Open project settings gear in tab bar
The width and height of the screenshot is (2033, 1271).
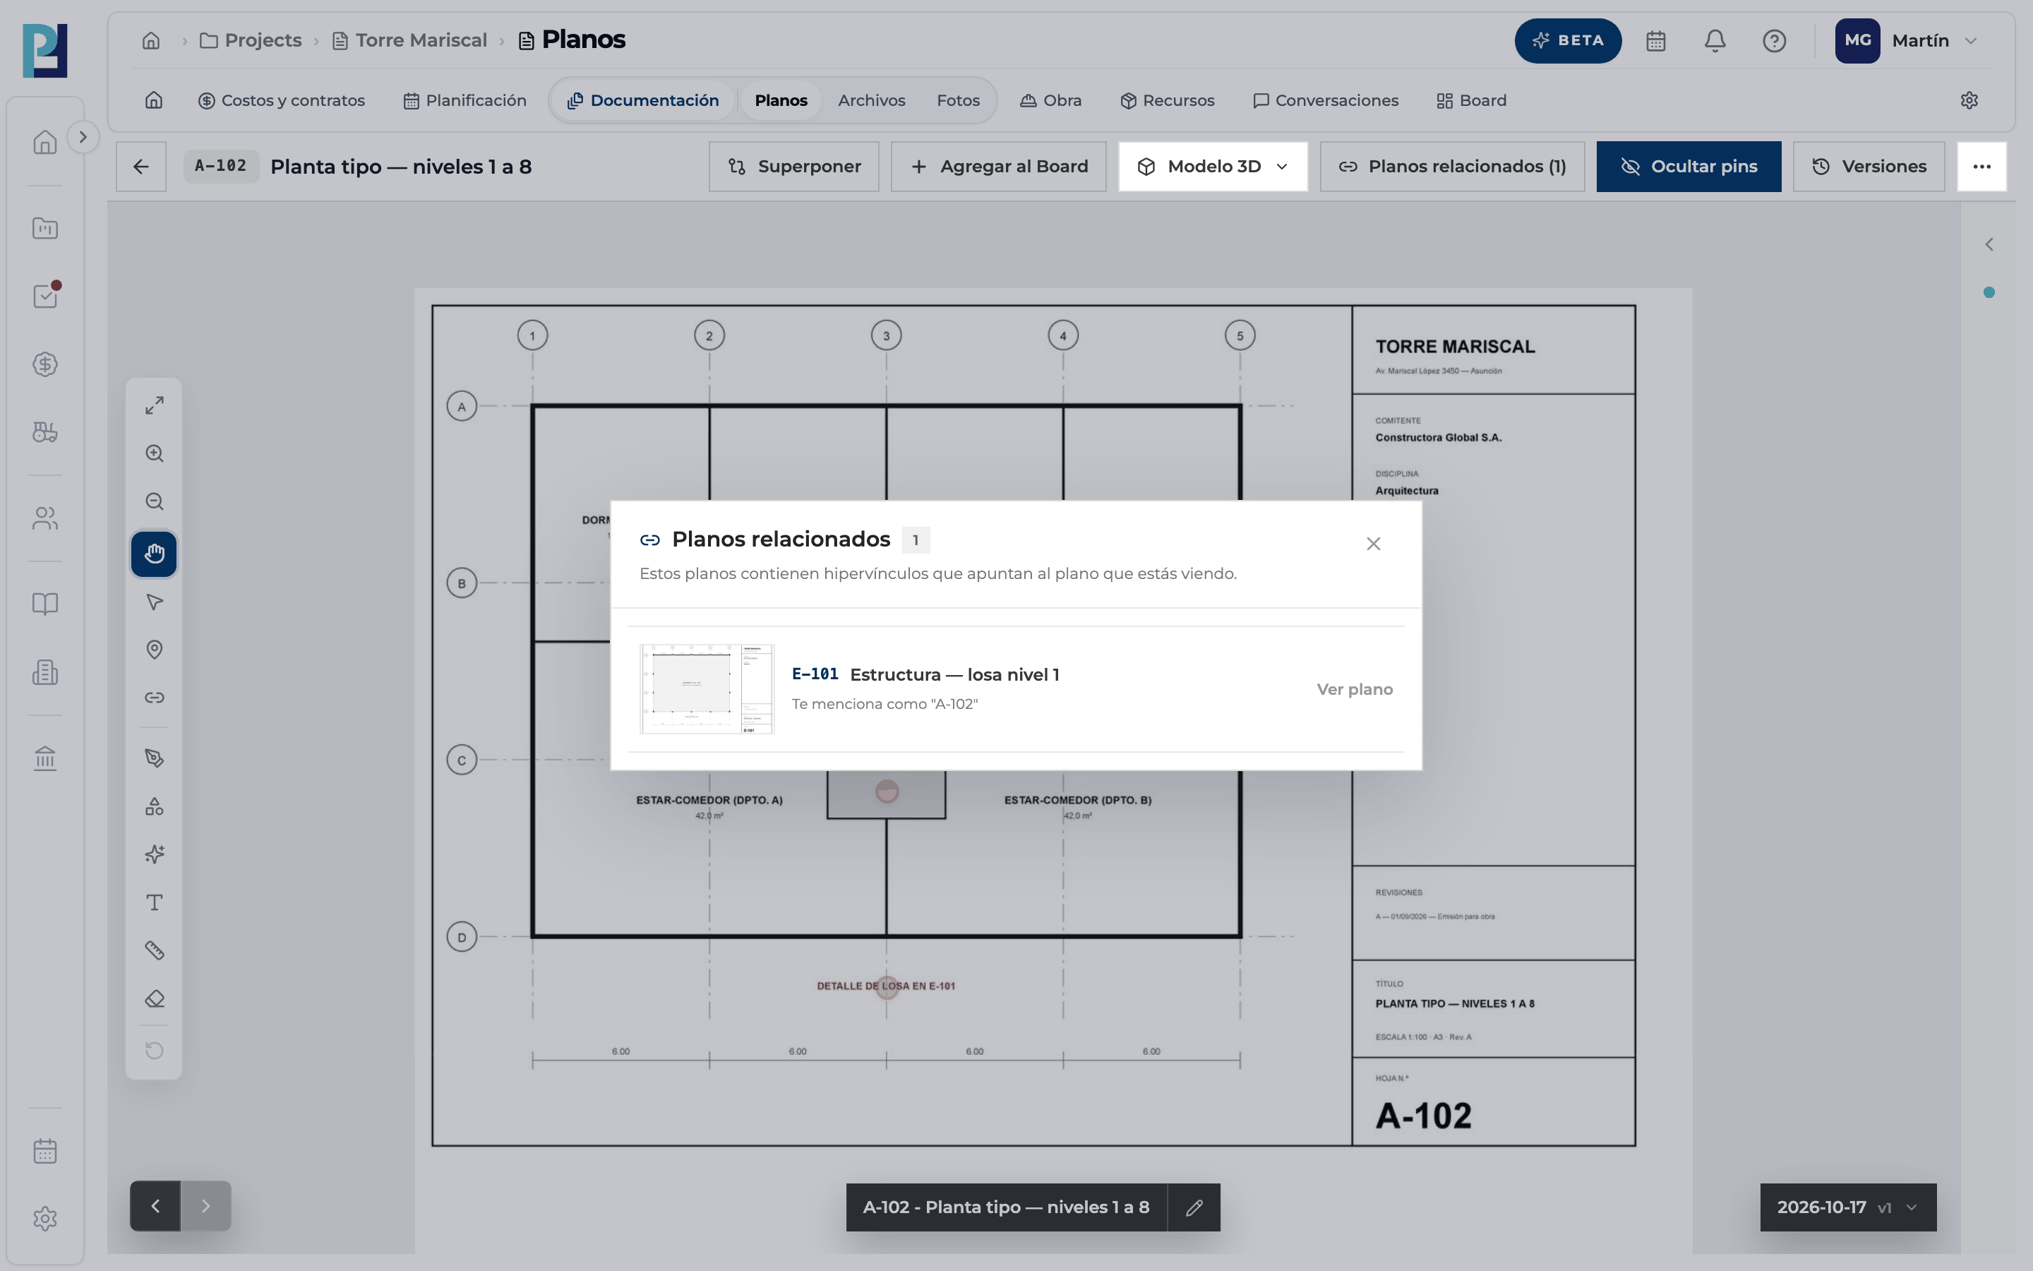[1968, 101]
